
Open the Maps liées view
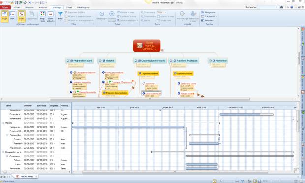43,16
